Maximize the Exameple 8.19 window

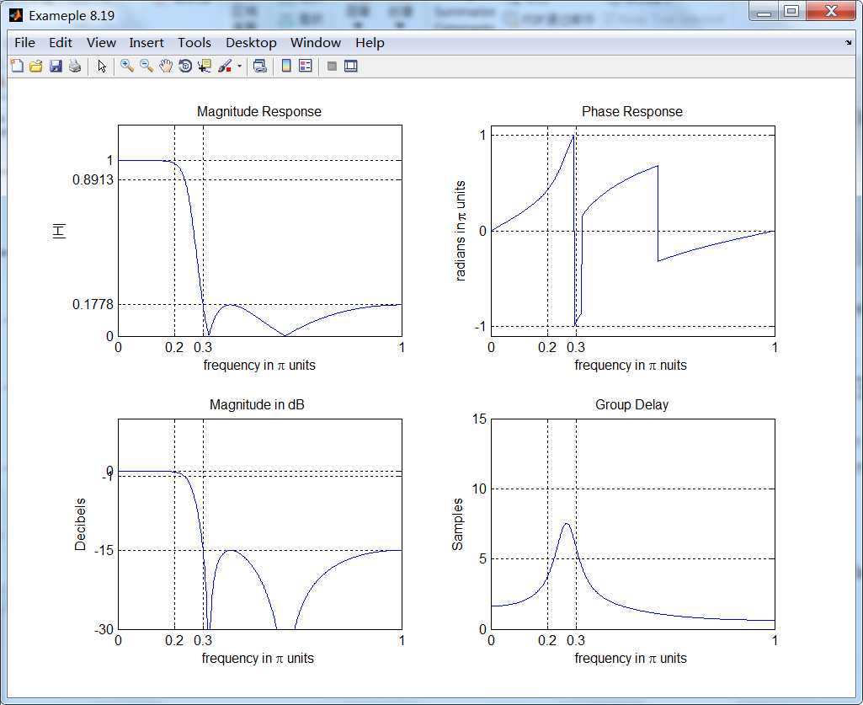[791, 12]
